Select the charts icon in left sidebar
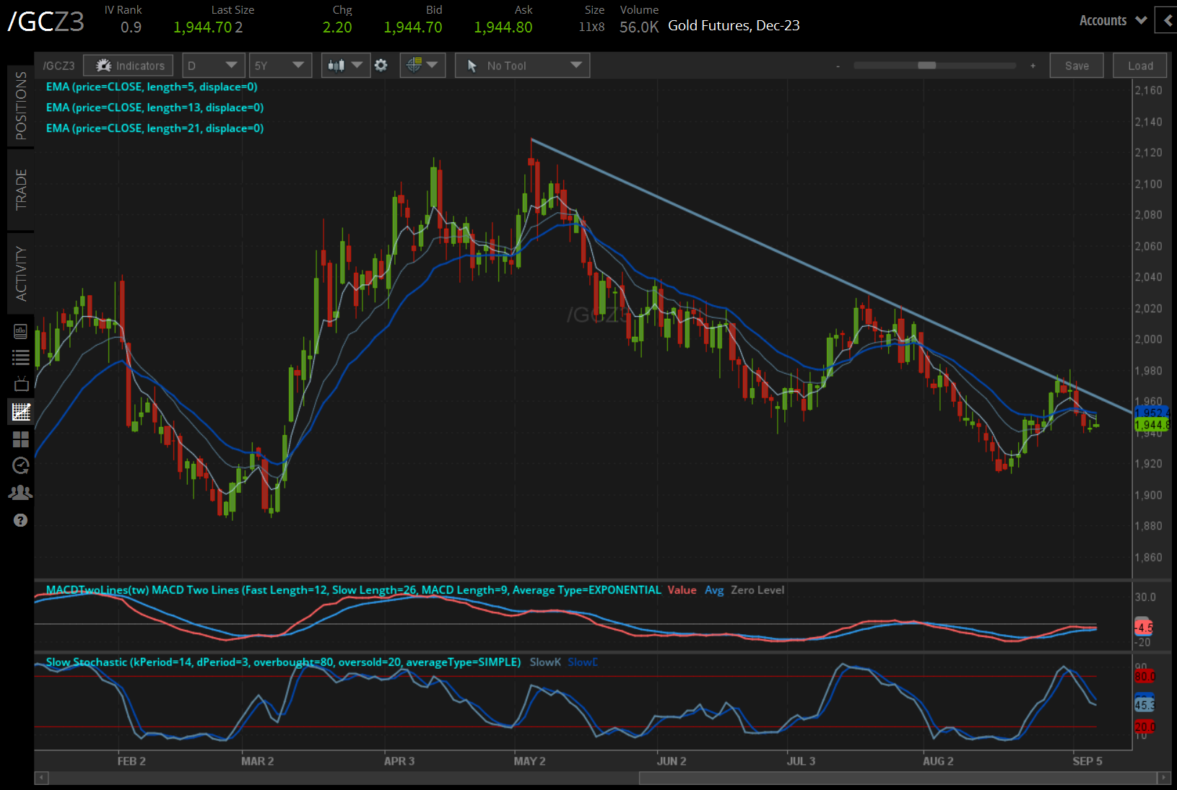The image size is (1177, 790). 20,412
